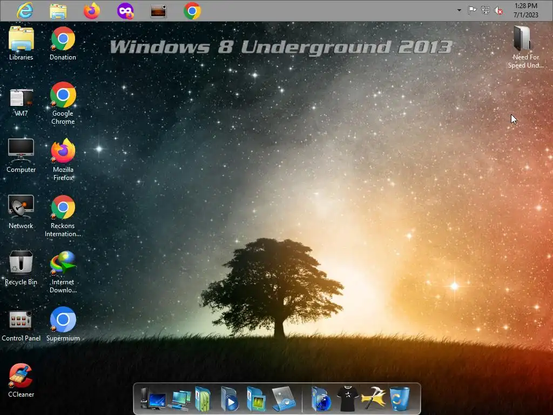
Task: Click the network tray icon
Action: (x=485, y=10)
